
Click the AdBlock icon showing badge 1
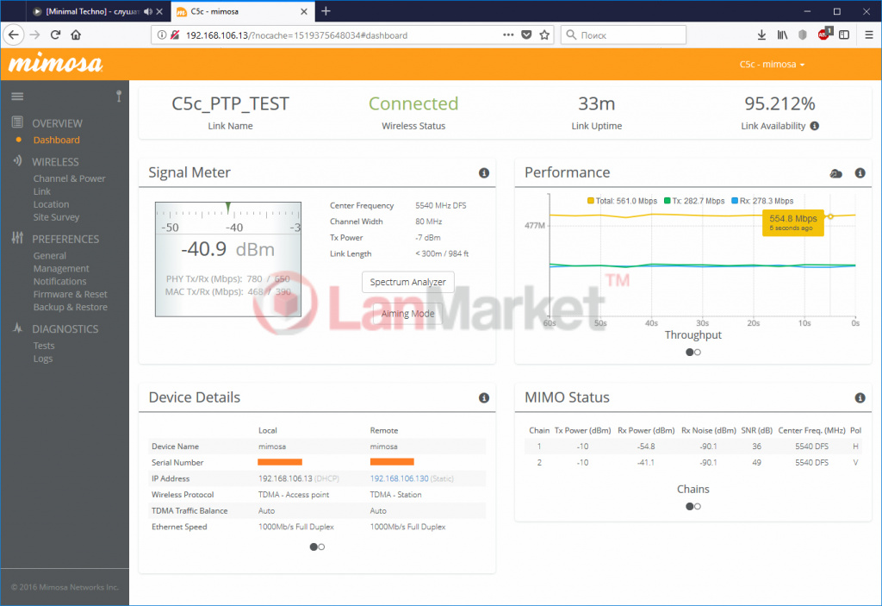[x=823, y=34]
